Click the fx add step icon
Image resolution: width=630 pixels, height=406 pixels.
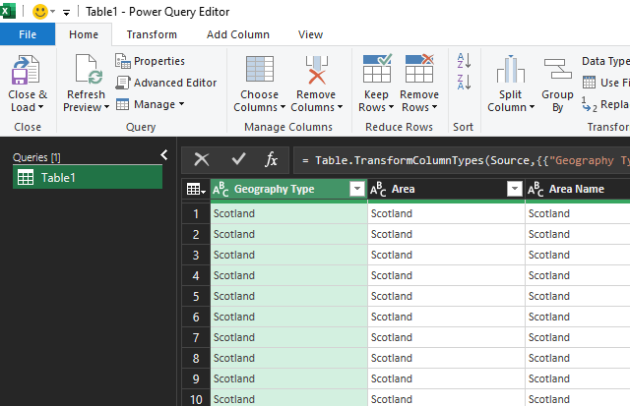272,159
